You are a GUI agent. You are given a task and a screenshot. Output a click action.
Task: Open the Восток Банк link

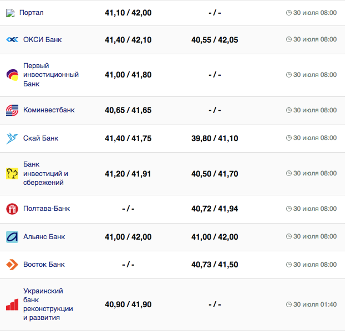click(44, 265)
